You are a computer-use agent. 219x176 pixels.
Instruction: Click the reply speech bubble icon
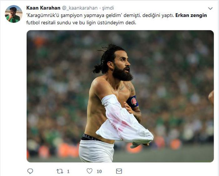(30, 171)
